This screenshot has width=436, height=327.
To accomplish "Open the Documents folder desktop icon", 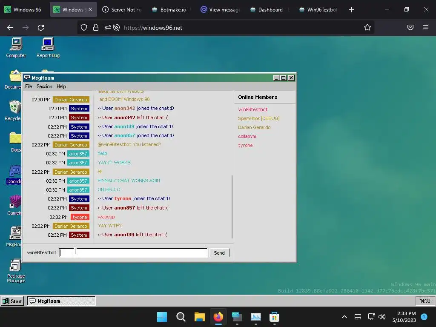I will (x=13, y=79).
